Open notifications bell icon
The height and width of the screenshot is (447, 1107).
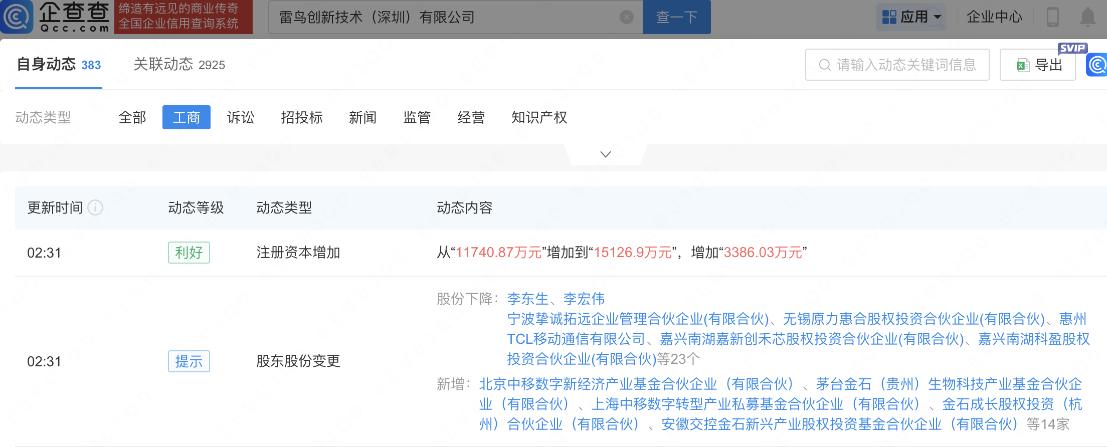pos(1087,17)
